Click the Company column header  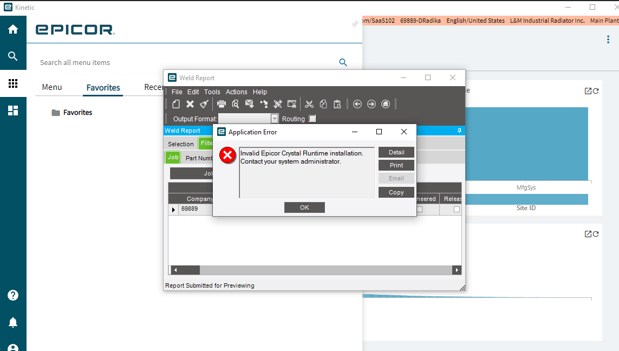click(x=191, y=199)
